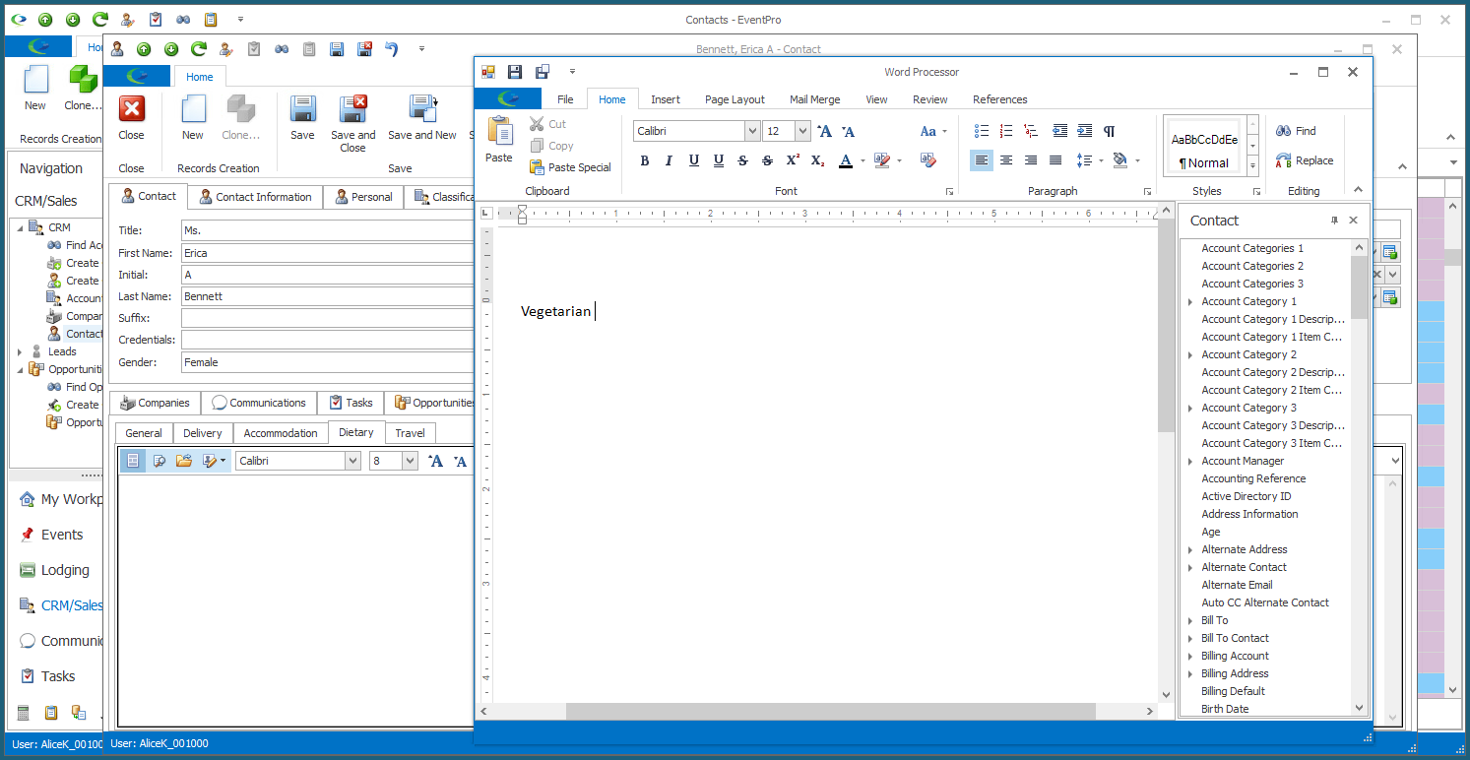Viewport: 1470px width, 760px height.
Task: Click the text highlight color button
Action: coord(880,160)
